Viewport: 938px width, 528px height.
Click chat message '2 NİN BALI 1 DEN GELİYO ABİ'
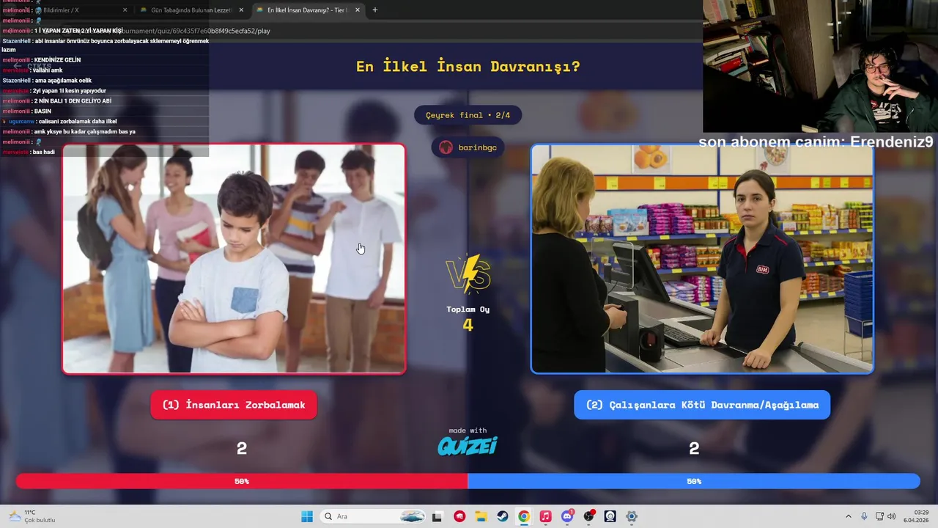click(x=73, y=101)
